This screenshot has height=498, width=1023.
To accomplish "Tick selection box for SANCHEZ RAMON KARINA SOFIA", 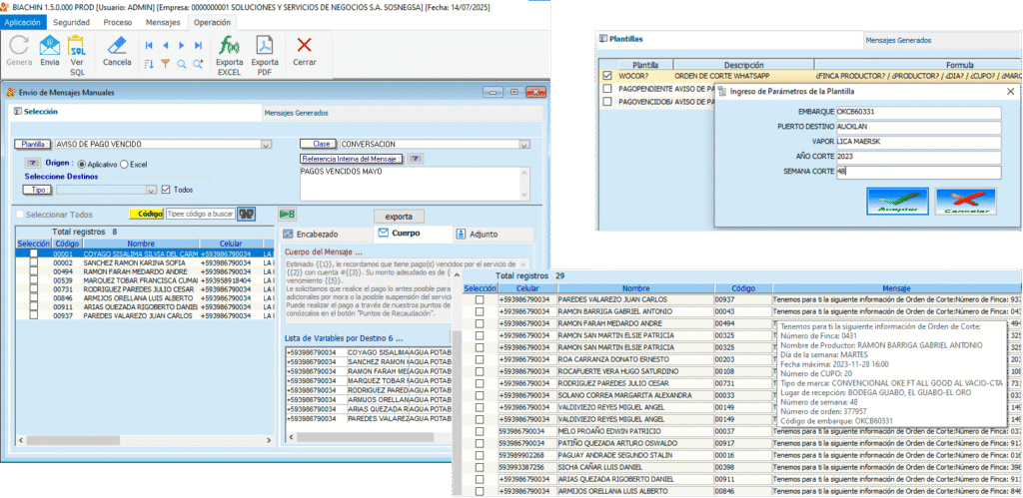I will click(x=33, y=262).
